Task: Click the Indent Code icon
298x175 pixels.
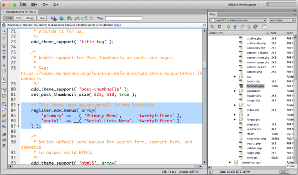Action: click(x=4, y=134)
